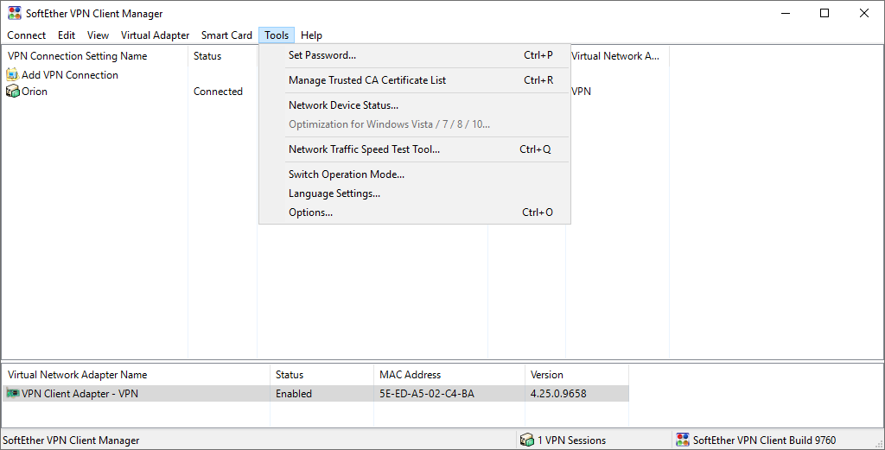The width and height of the screenshot is (885, 450).
Task: Open Language Settings menu entry
Action: (334, 193)
